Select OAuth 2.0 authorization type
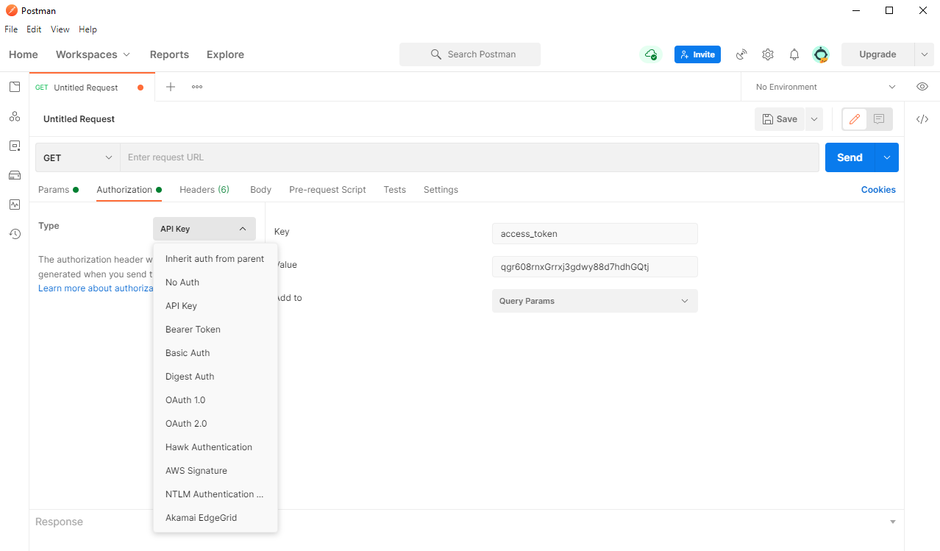Image resolution: width=940 pixels, height=551 pixels. coord(186,423)
